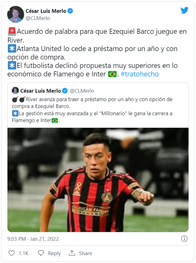Like the tweet with heart icon

tap(11, 253)
